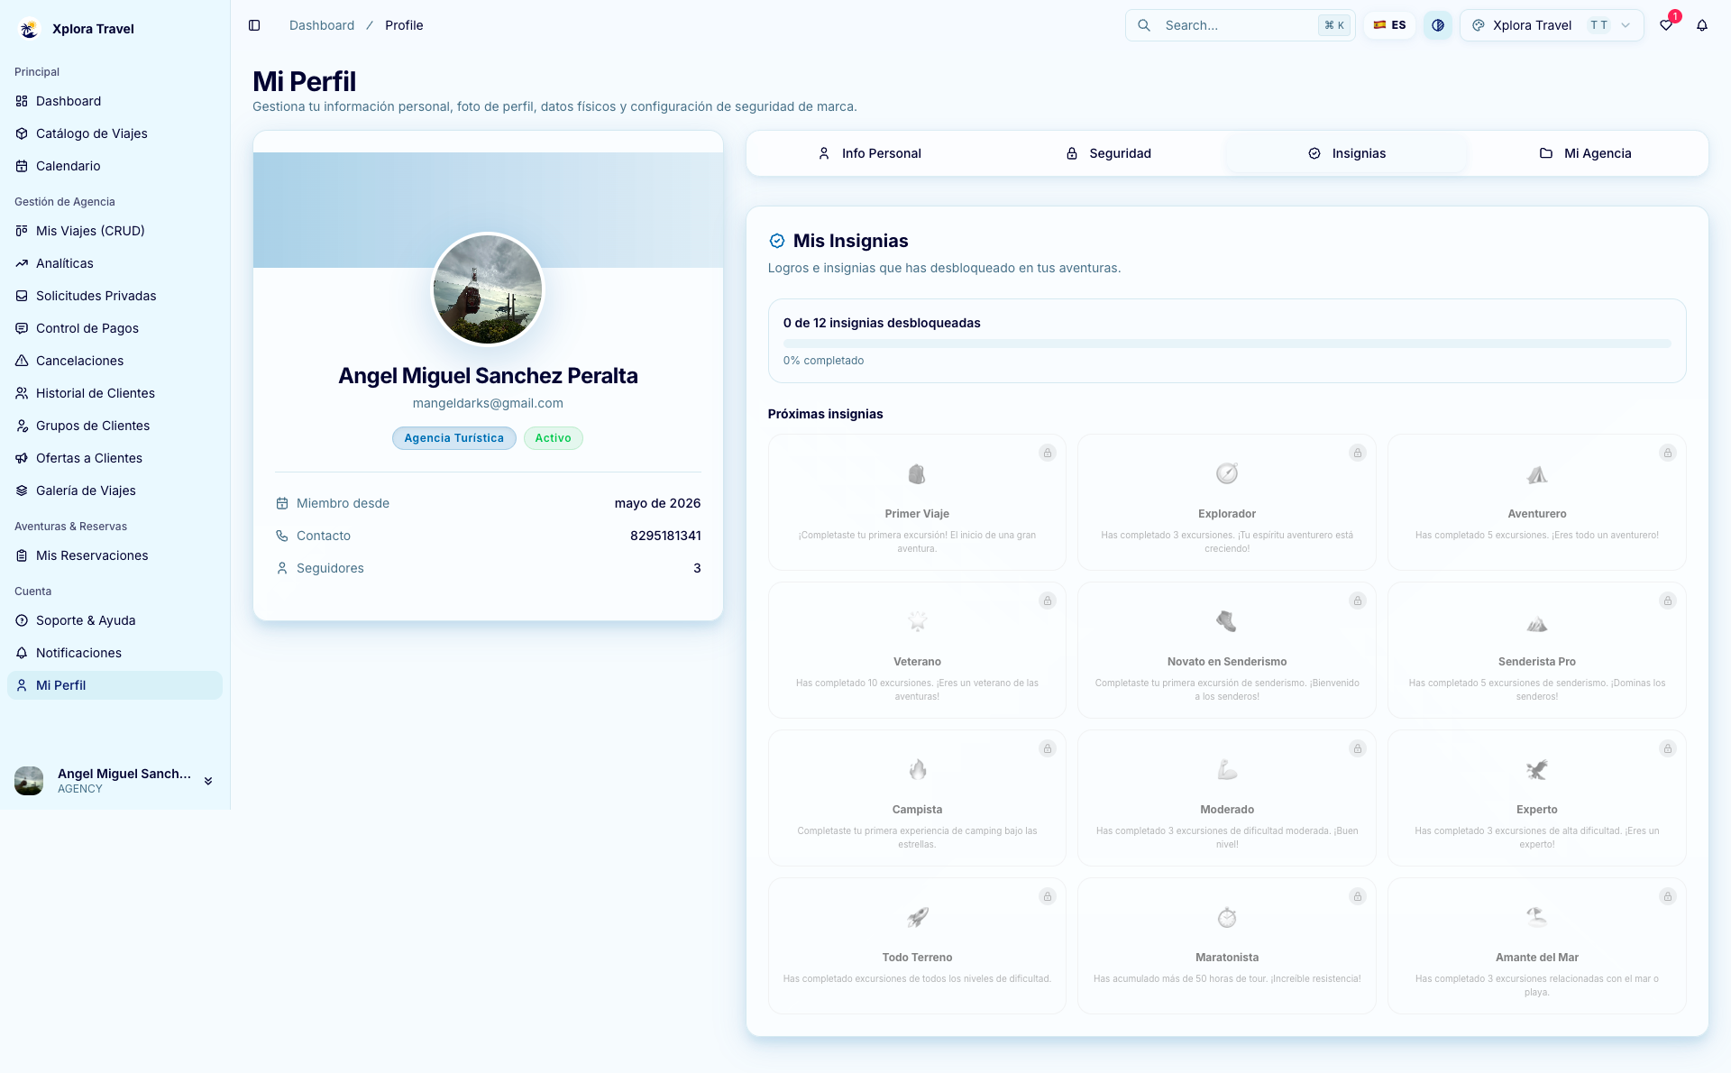Viewport: 1731px width, 1073px height.
Task: Open the notifications bell icon in header
Action: [x=1702, y=25]
